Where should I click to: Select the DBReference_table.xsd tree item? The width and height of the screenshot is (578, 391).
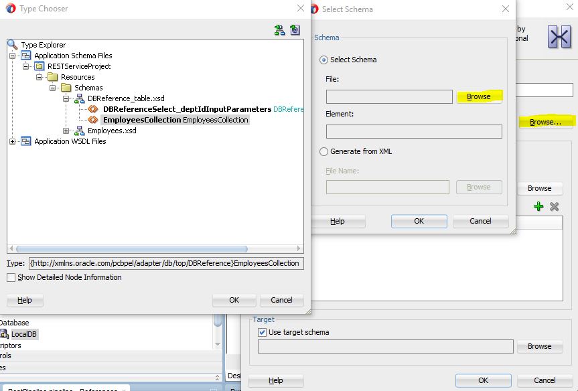pyautogui.click(x=126, y=98)
